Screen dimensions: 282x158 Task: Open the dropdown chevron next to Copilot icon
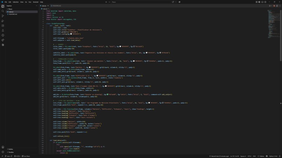[x=176, y=2]
